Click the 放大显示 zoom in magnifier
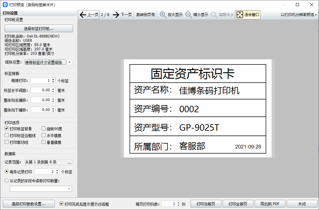 pyautogui.click(x=171, y=15)
